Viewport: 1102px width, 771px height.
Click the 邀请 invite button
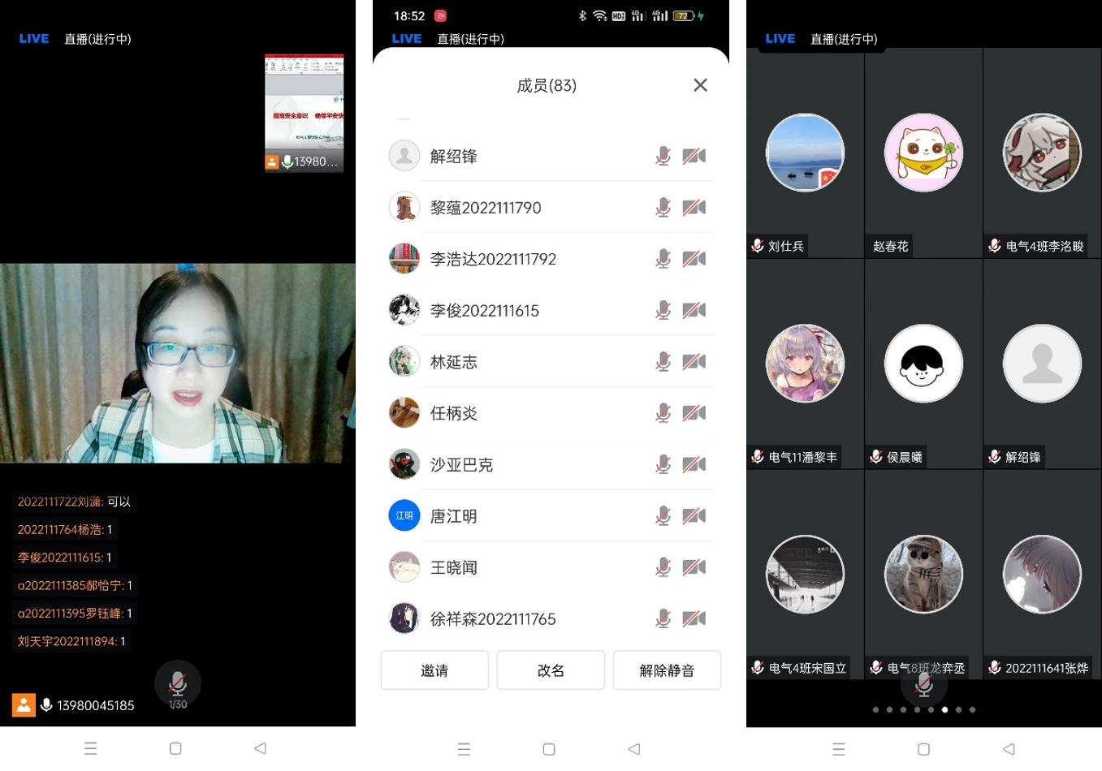click(x=434, y=670)
